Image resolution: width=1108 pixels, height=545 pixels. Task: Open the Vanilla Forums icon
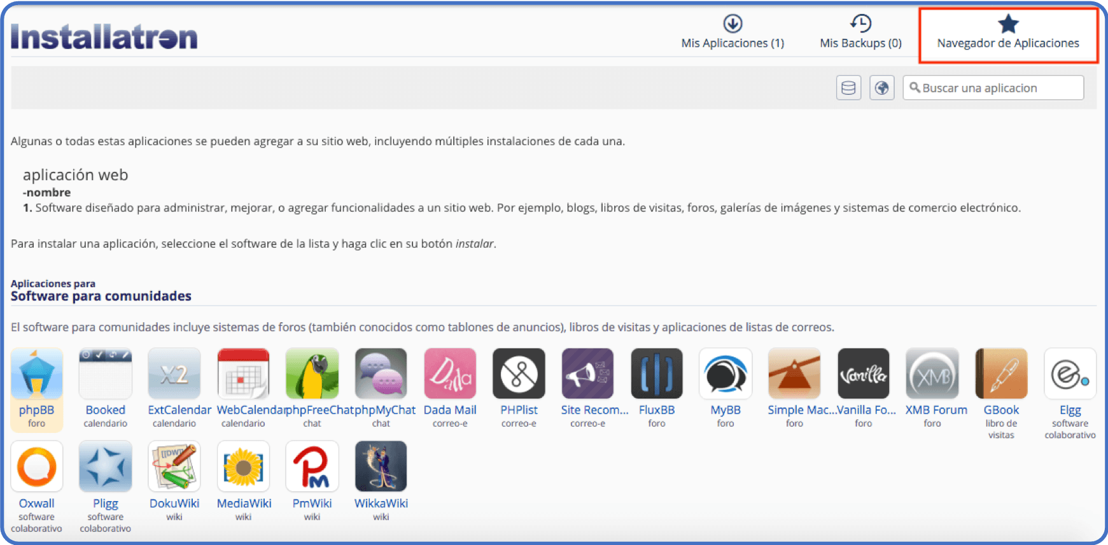point(864,374)
